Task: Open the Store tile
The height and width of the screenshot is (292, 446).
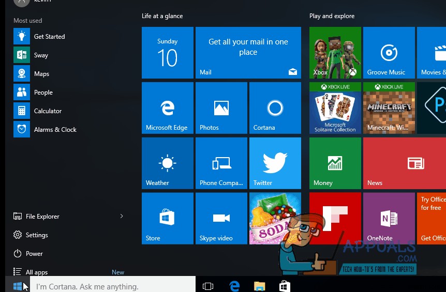Action: pyautogui.click(x=168, y=219)
